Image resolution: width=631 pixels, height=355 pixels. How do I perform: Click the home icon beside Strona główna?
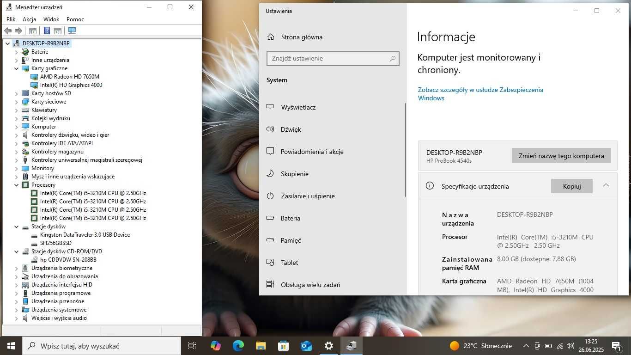click(x=271, y=37)
